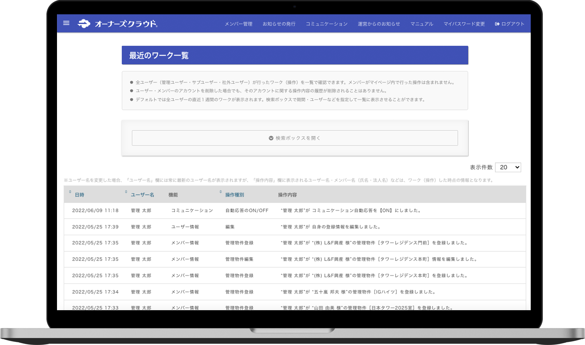Expand the search box panel
The width and height of the screenshot is (585, 345).
pos(295,138)
